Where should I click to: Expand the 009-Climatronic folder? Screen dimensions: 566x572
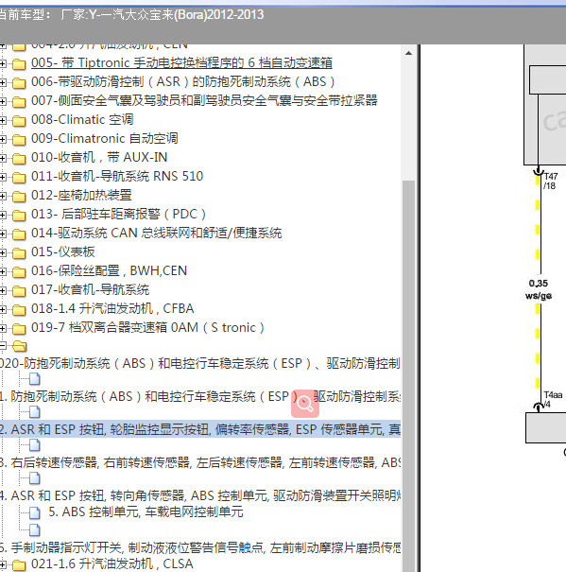pos(3,139)
